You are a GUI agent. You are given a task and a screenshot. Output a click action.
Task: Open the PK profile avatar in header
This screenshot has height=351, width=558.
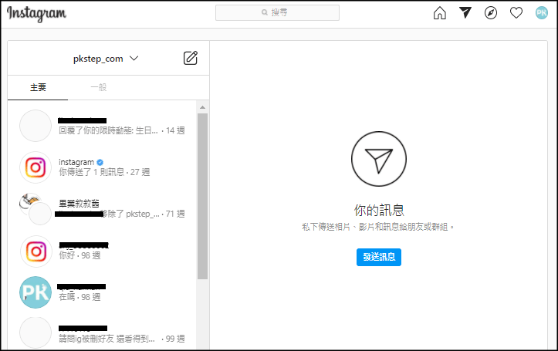542,13
